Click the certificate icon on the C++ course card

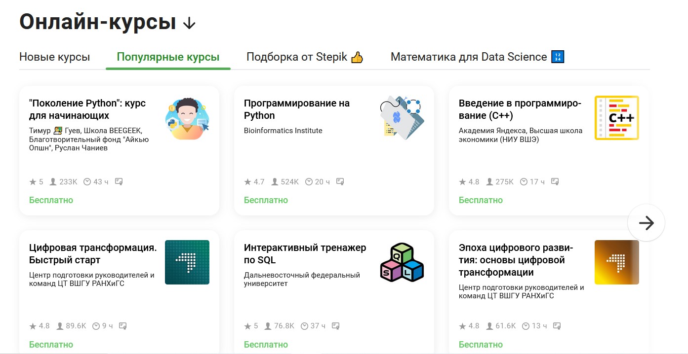tap(555, 181)
